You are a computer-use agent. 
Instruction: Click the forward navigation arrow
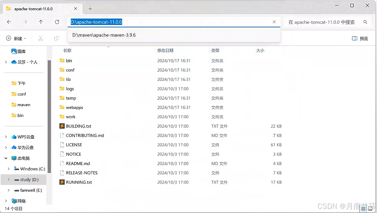[x=25, y=22]
